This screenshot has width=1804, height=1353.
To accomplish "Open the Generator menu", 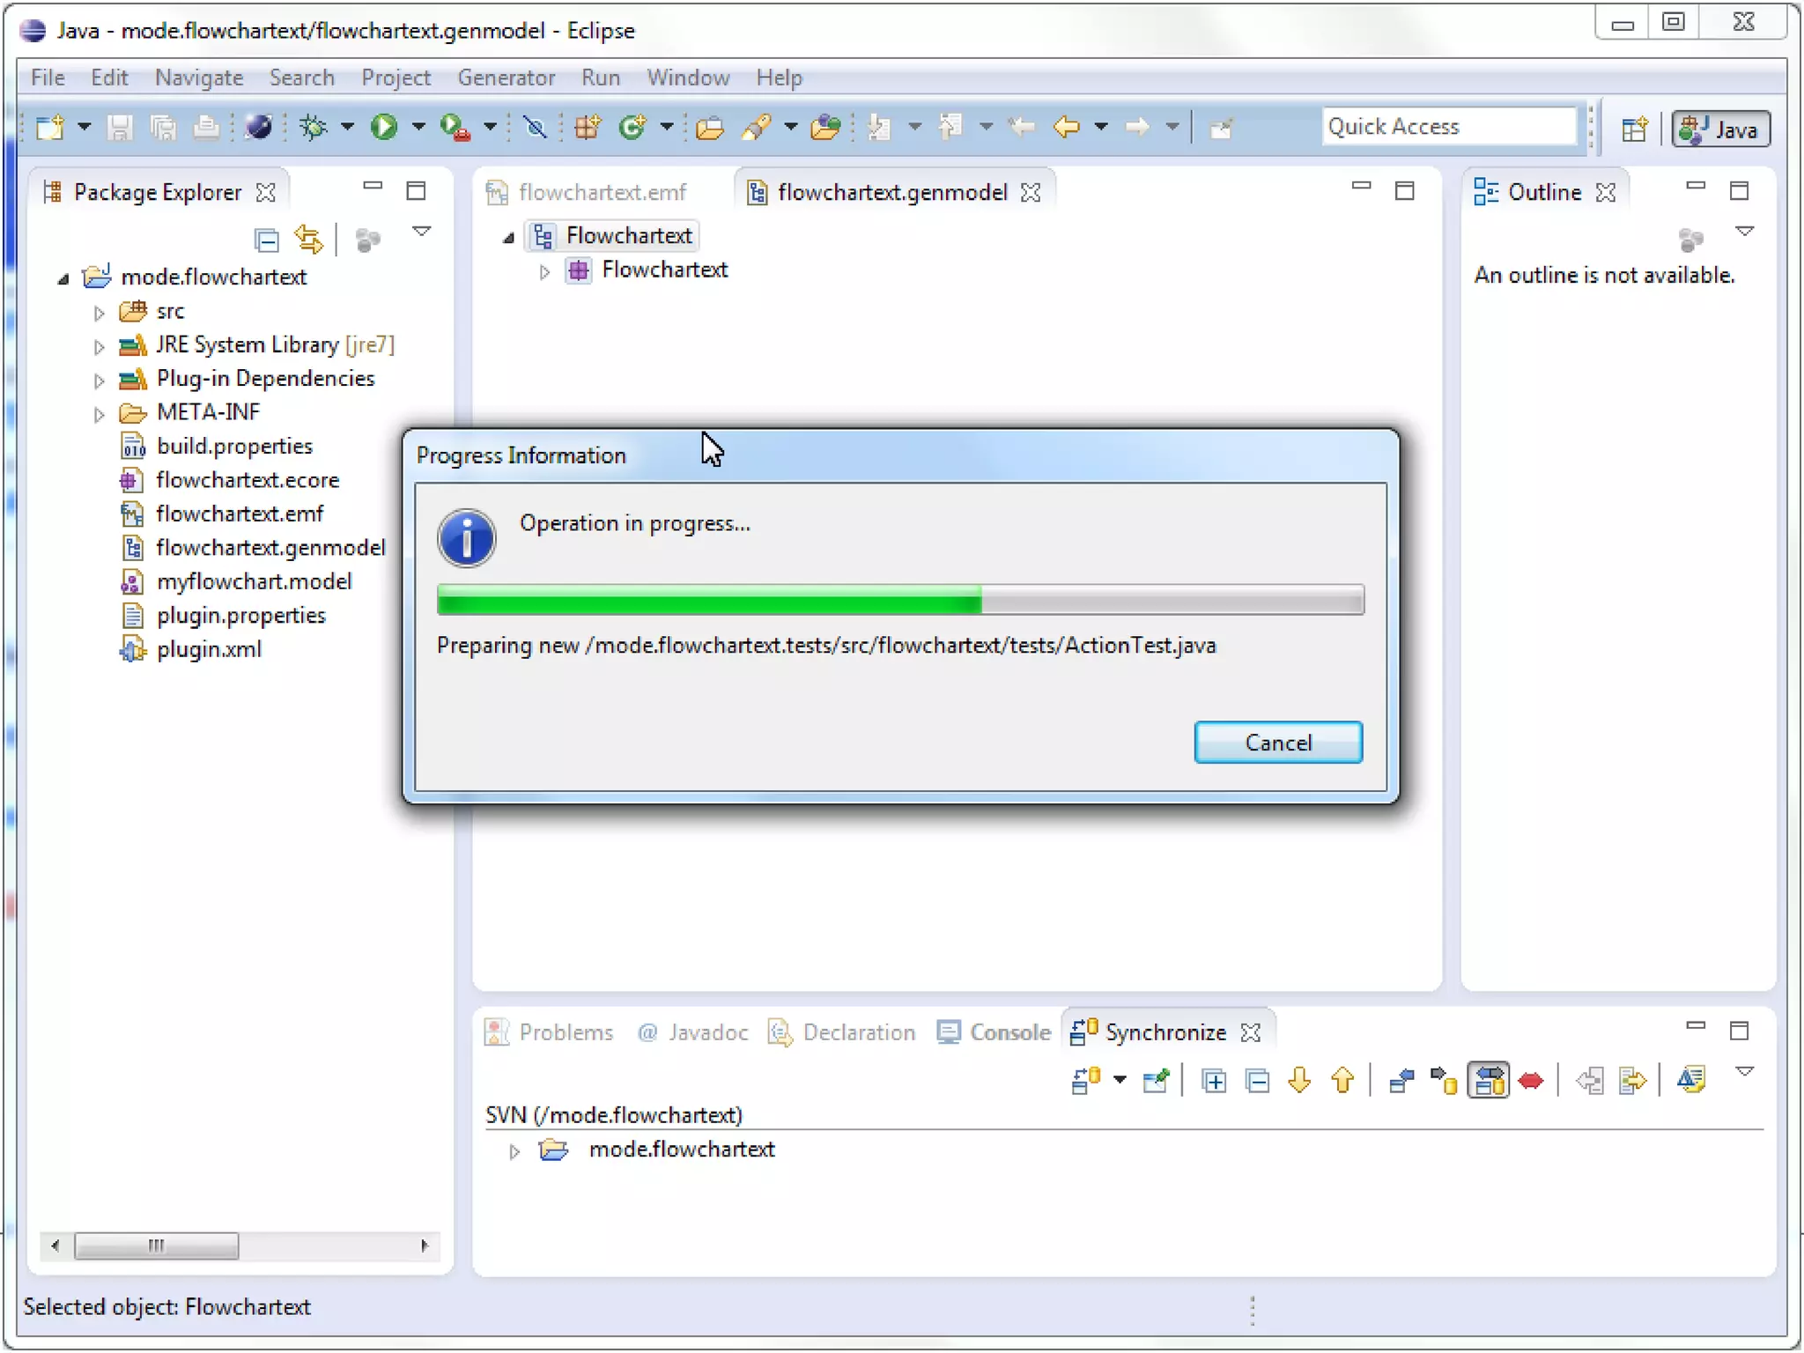I will [x=506, y=78].
